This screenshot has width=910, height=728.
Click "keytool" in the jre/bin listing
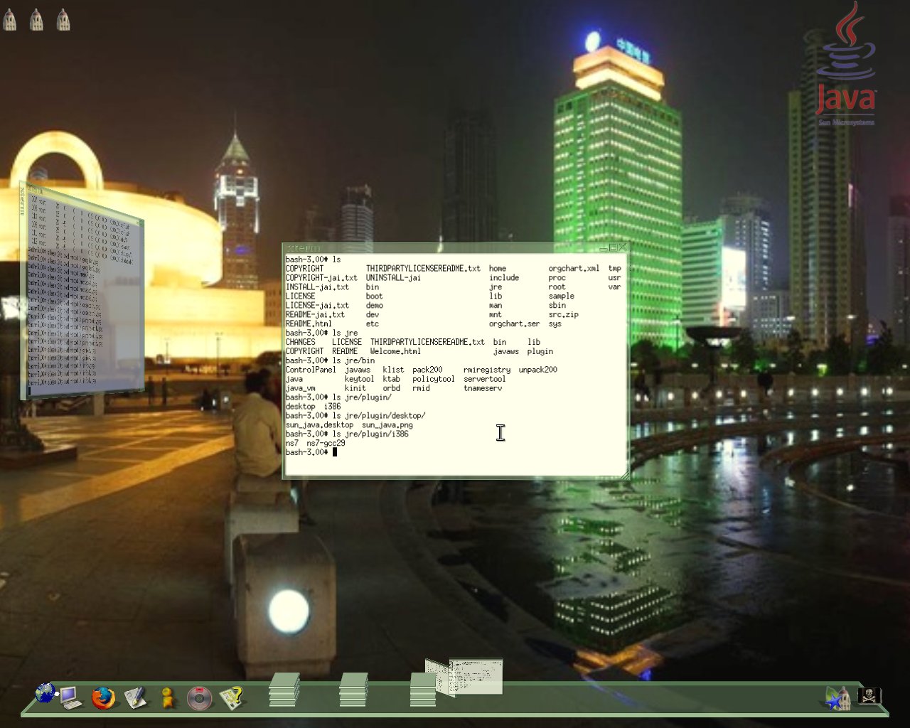click(x=359, y=379)
